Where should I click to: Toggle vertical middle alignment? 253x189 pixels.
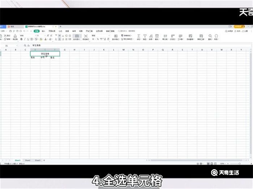click(x=59, y=36)
